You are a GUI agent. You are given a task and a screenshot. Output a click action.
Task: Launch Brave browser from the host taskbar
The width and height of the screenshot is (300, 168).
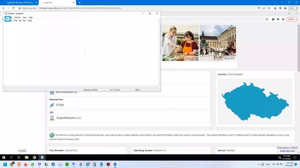pos(19,164)
